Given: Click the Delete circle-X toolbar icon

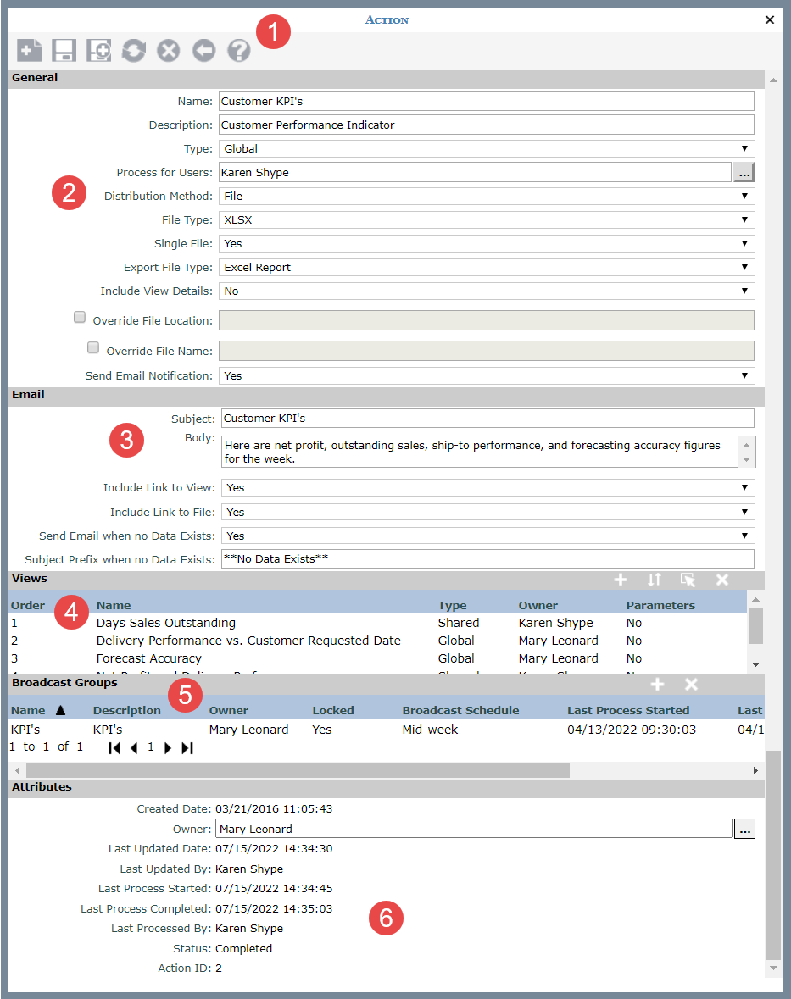Looking at the screenshot, I should click(168, 50).
